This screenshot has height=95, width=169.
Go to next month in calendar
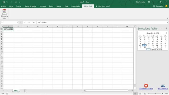167,33
